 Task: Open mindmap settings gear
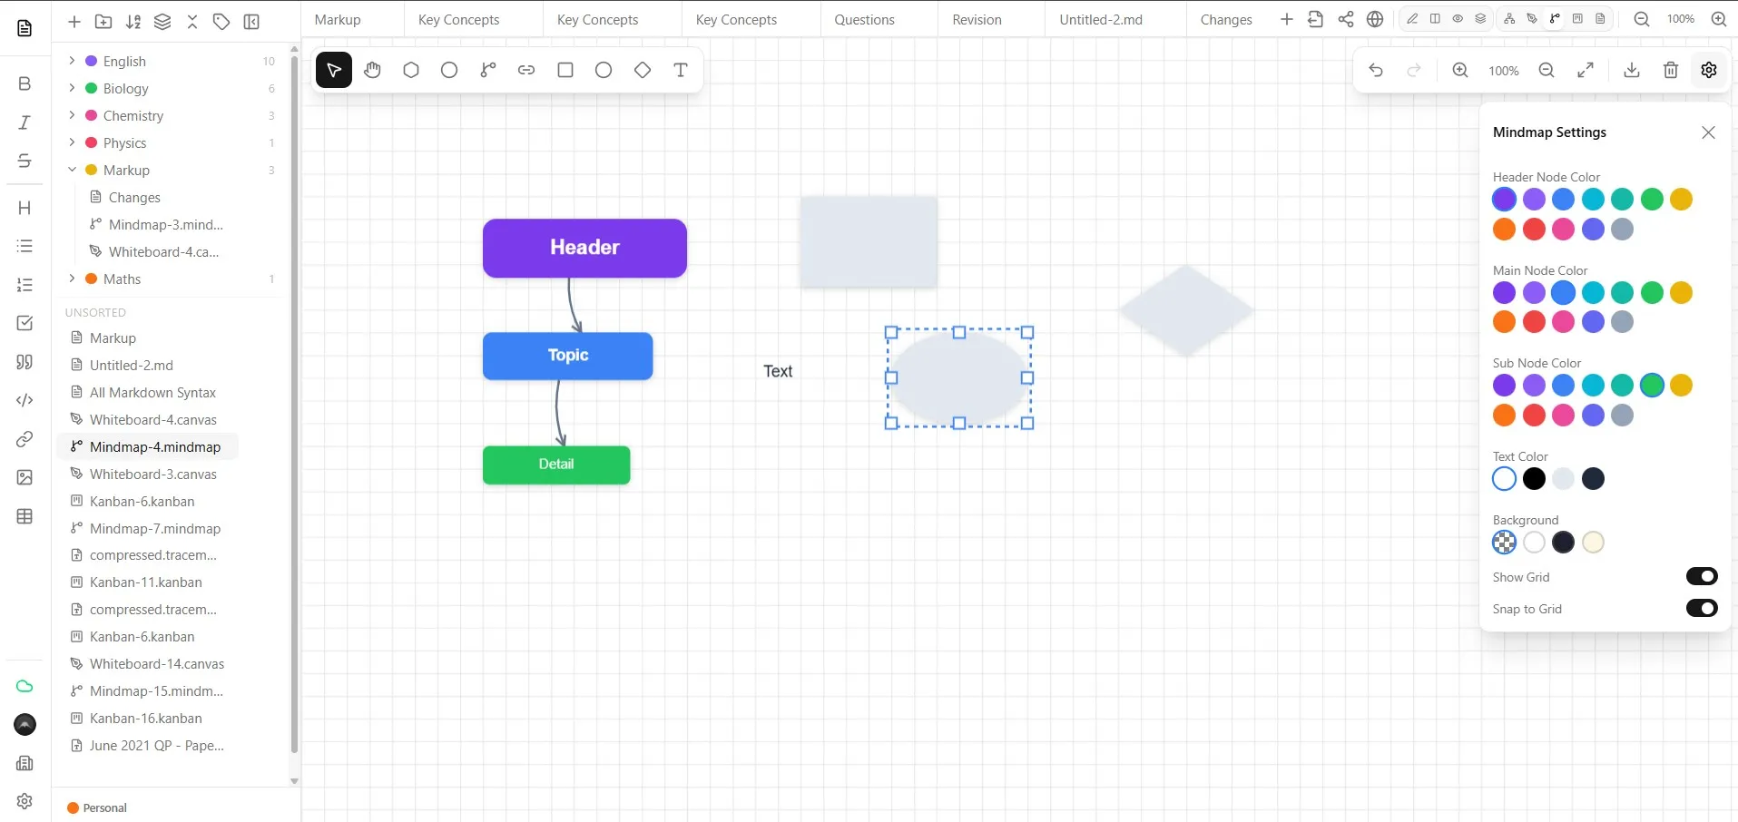(x=1709, y=70)
